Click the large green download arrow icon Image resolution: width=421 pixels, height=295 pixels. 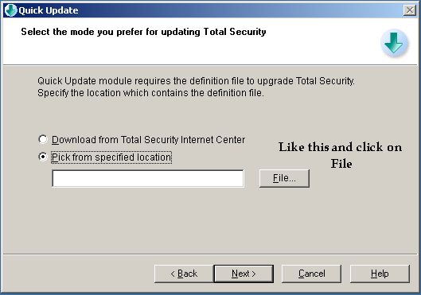click(x=394, y=43)
